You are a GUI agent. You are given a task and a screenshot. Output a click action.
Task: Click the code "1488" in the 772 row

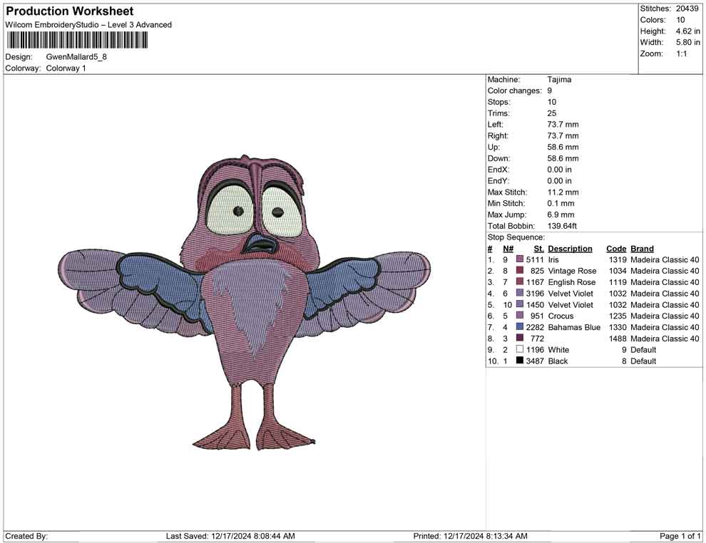(x=618, y=338)
